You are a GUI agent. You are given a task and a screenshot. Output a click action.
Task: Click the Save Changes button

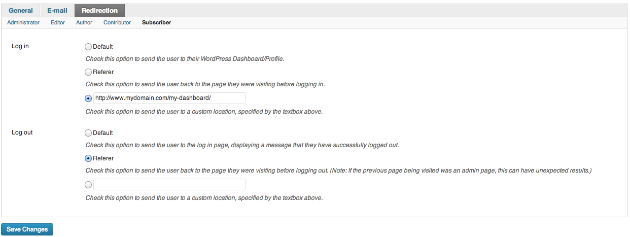tap(27, 229)
